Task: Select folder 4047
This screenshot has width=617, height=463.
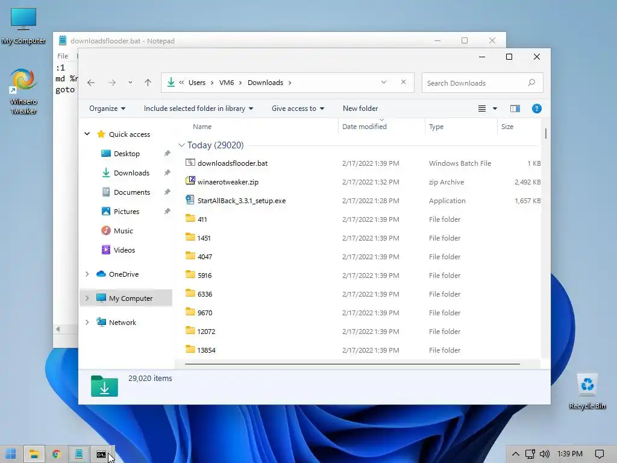Action: point(205,257)
